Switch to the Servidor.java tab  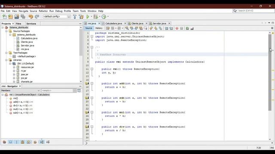click(x=159, y=24)
